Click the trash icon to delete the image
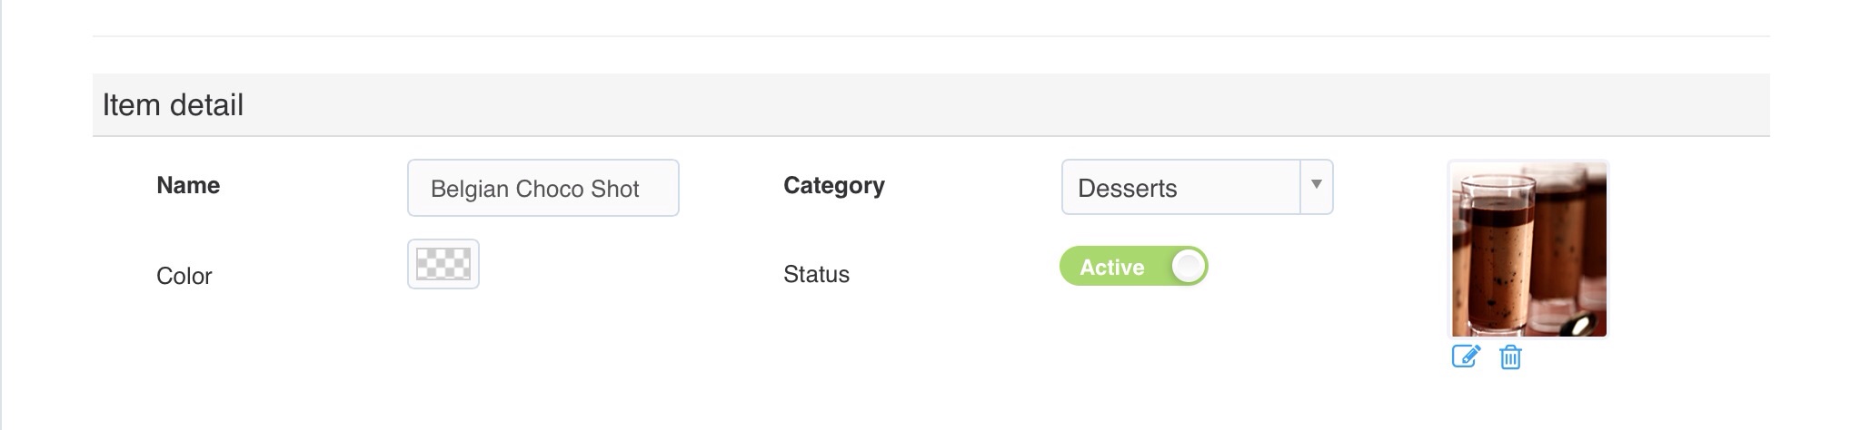The width and height of the screenshot is (1861, 430). coord(1510,357)
